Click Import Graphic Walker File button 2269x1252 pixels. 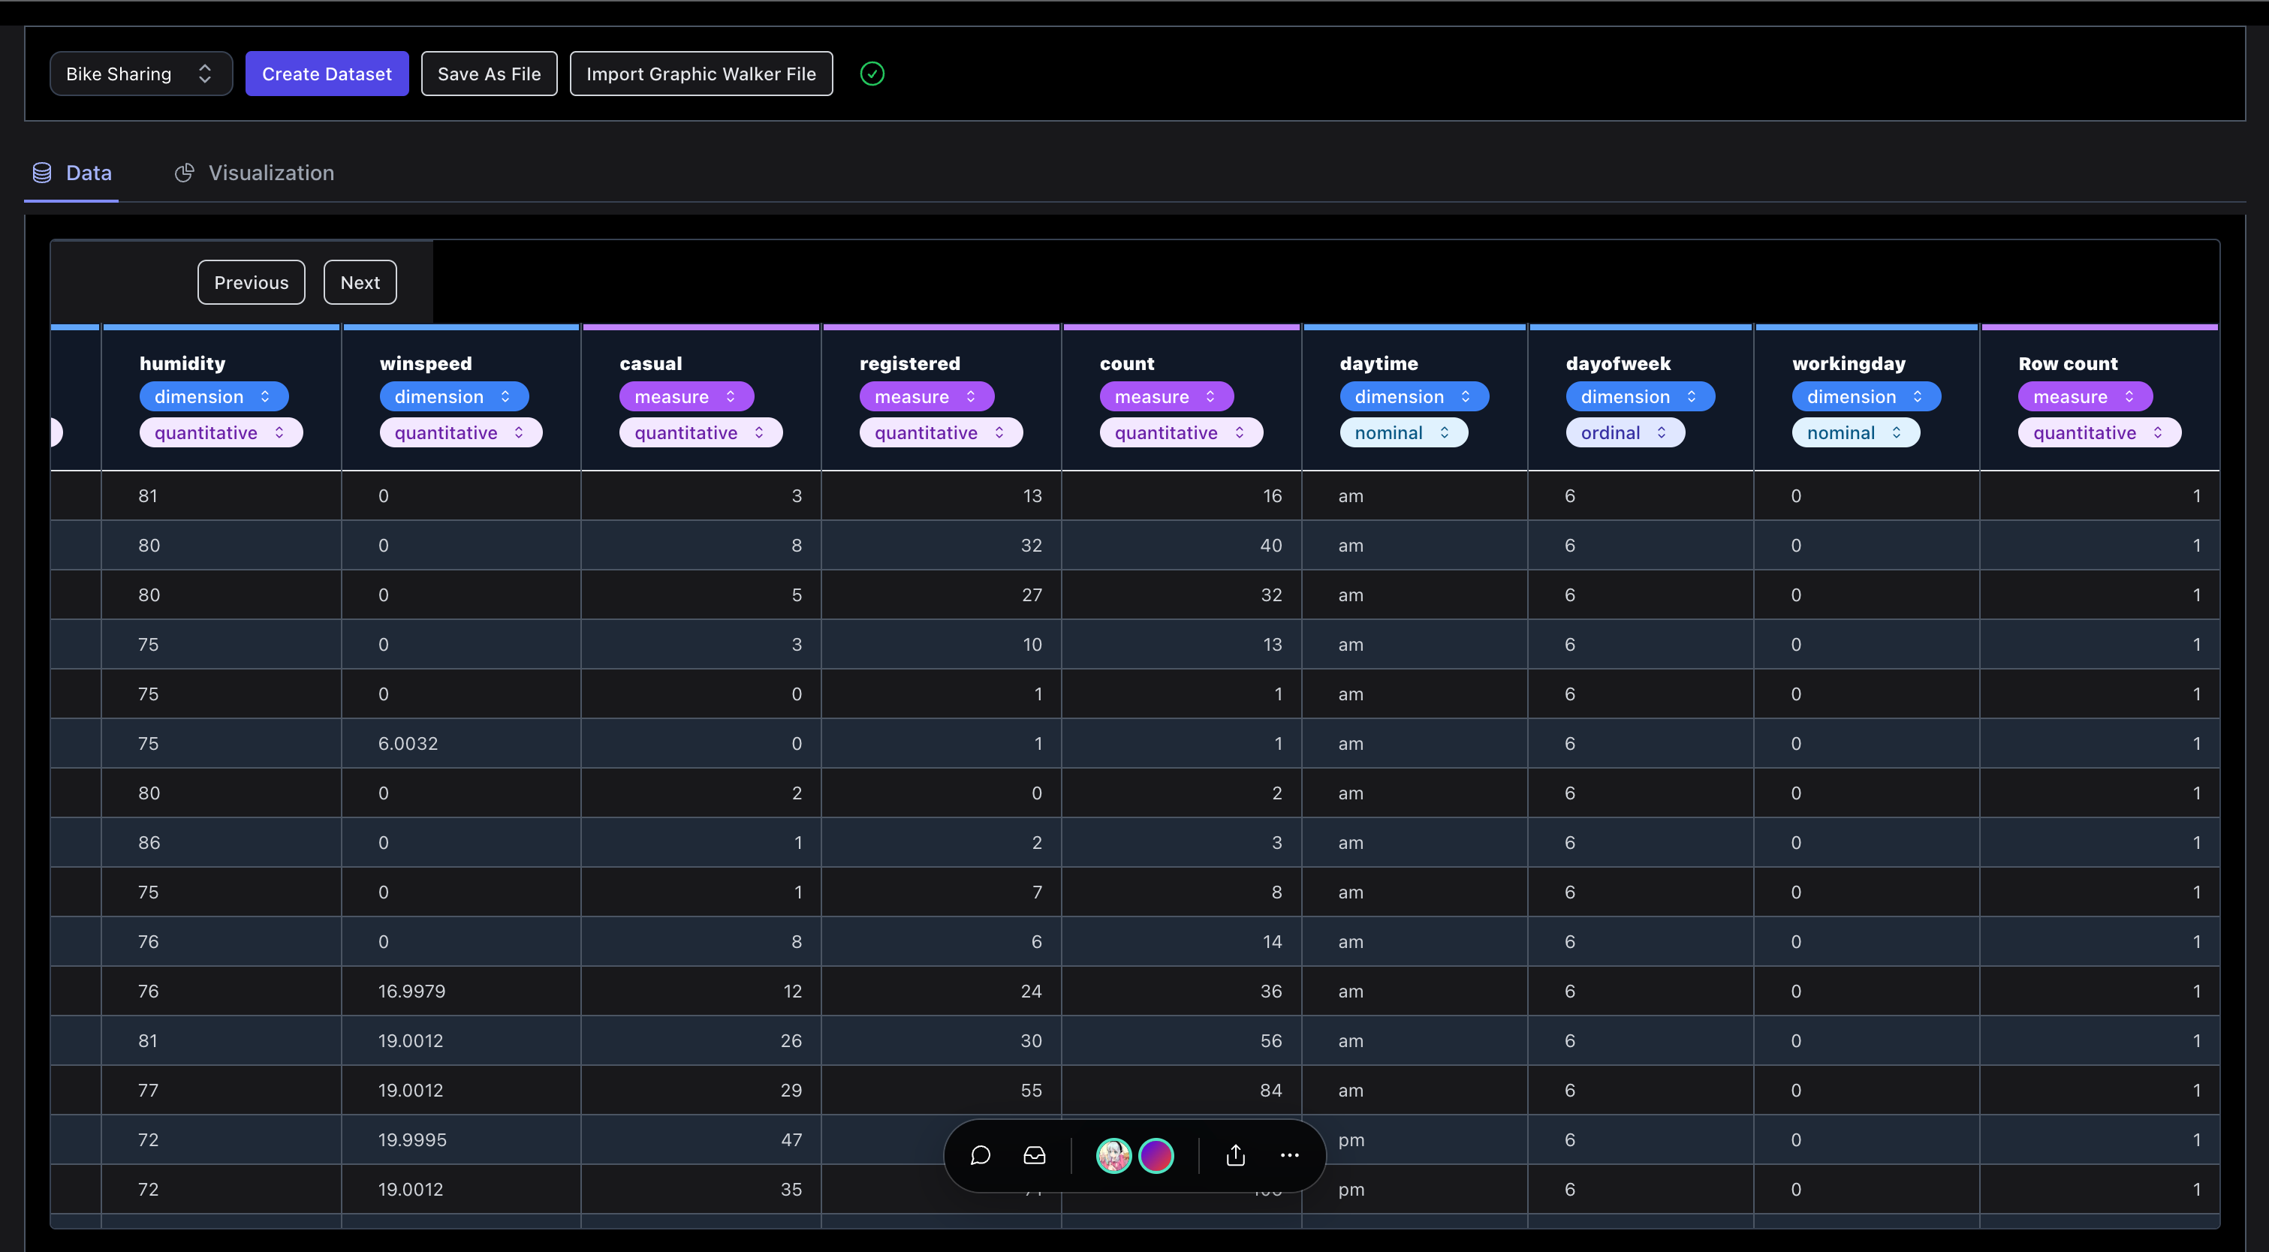click(701, 74)
